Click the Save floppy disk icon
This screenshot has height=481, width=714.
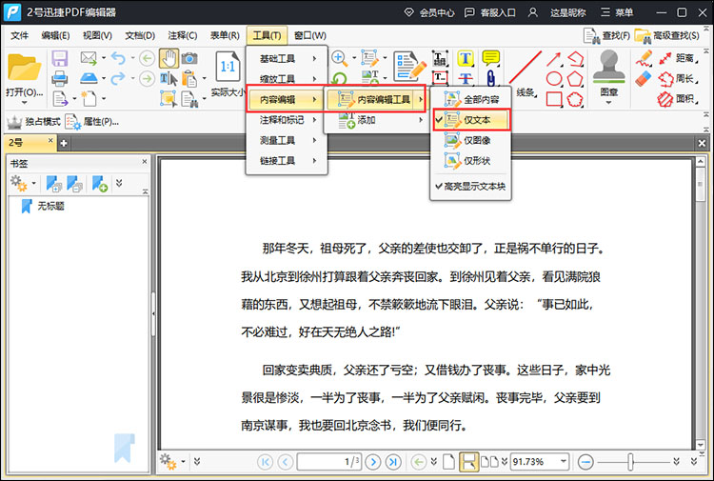(60, 59)
